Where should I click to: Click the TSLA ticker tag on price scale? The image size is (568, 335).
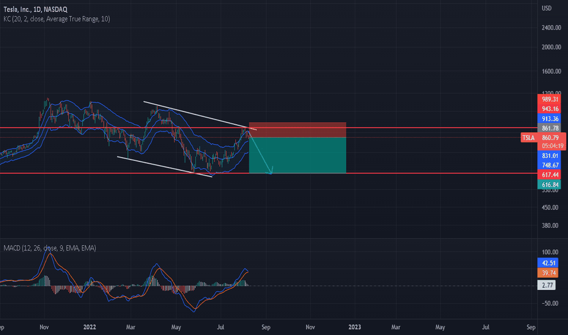(x=528, y=138)
